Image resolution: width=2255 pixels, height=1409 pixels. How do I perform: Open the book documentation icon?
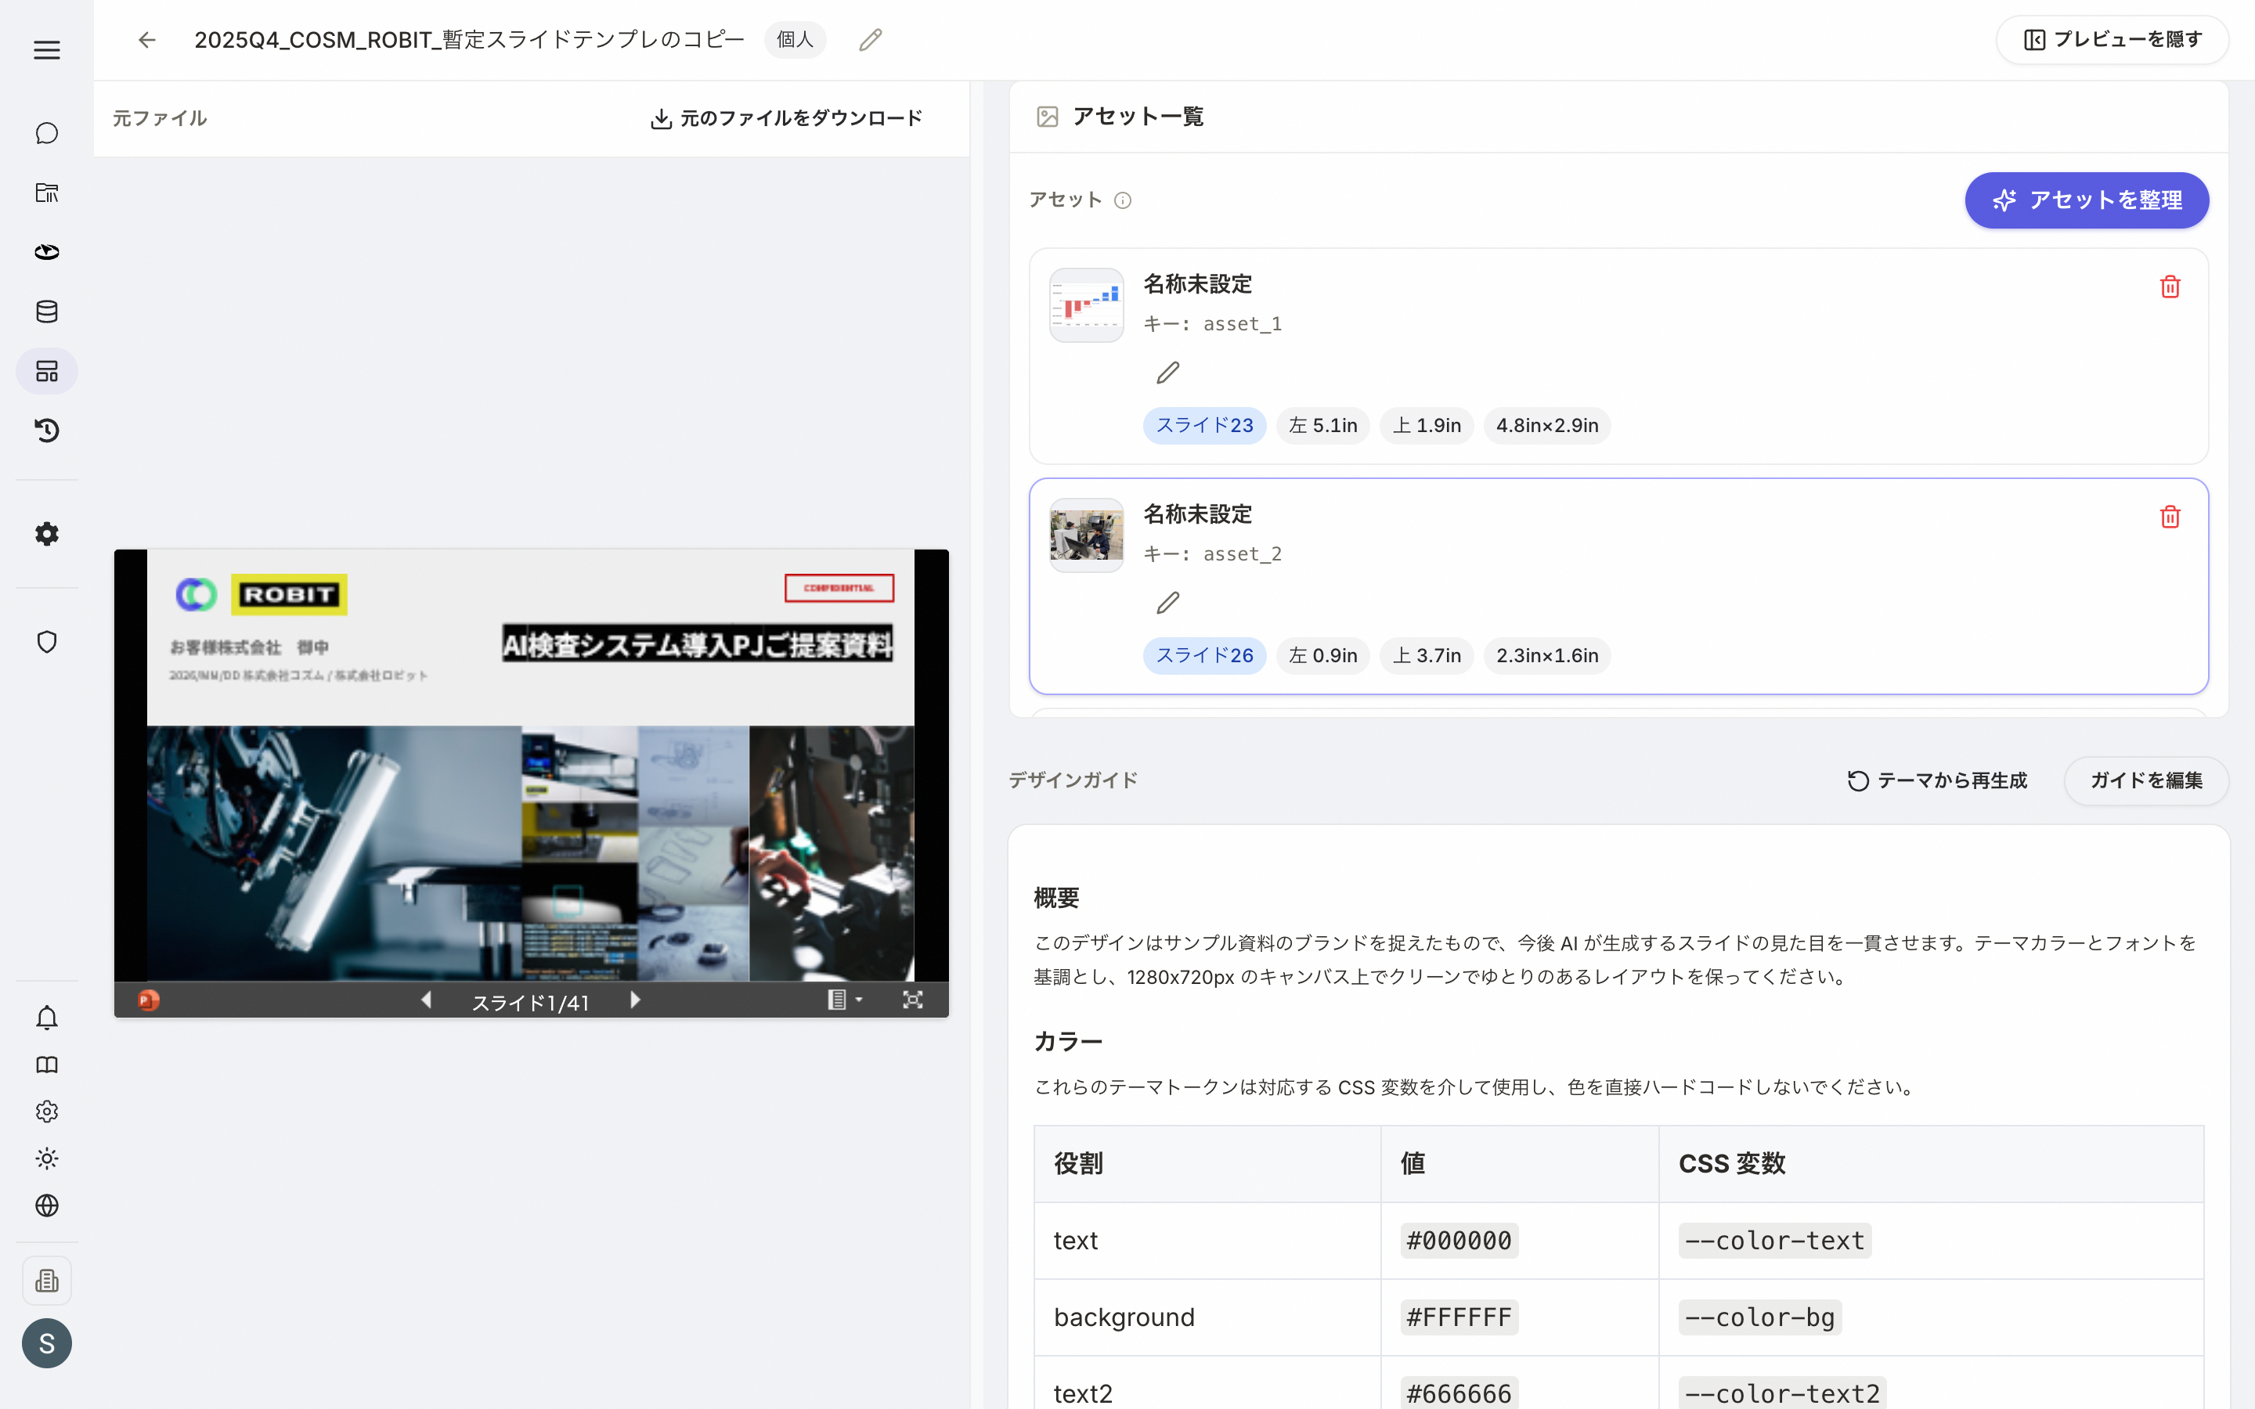coord(47,1065)
